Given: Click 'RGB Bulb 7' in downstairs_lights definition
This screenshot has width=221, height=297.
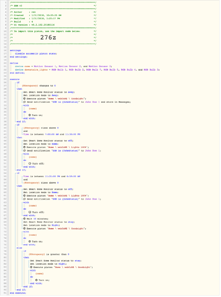Looking at the screenshot, I should [94, 70].
